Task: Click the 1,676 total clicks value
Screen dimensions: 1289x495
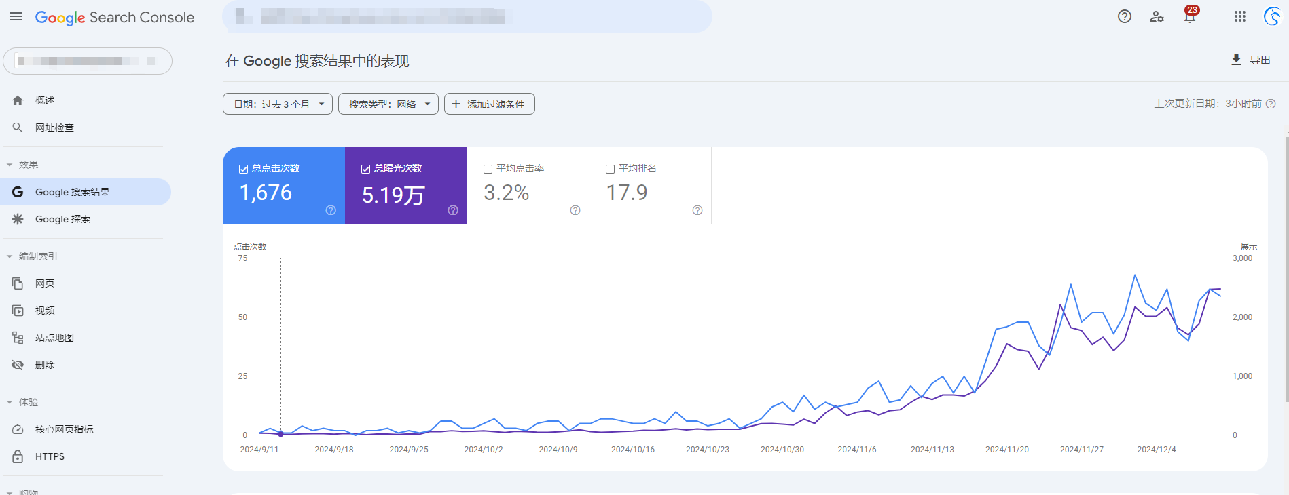Action: (266, 193)
